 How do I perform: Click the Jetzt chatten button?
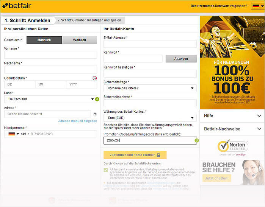click(217, 178)
